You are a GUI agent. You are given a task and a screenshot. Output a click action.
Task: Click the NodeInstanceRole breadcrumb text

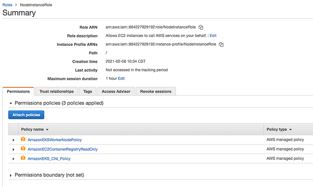[36, 5]
